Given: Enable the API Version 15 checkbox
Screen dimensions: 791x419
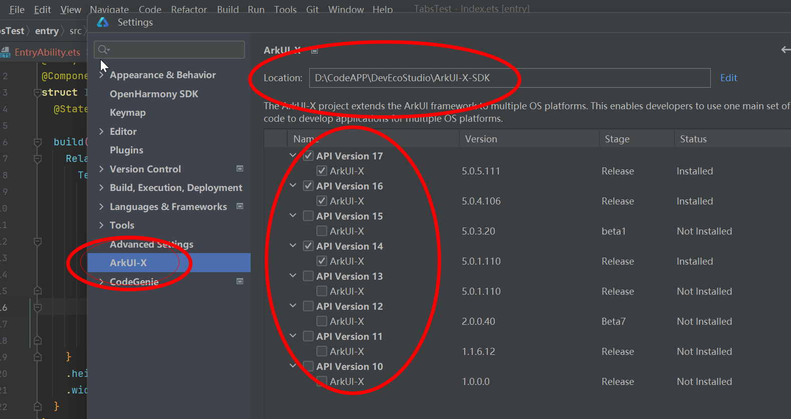Looking at the screenshot, I should pyautogui.click(x=308, y=216).
